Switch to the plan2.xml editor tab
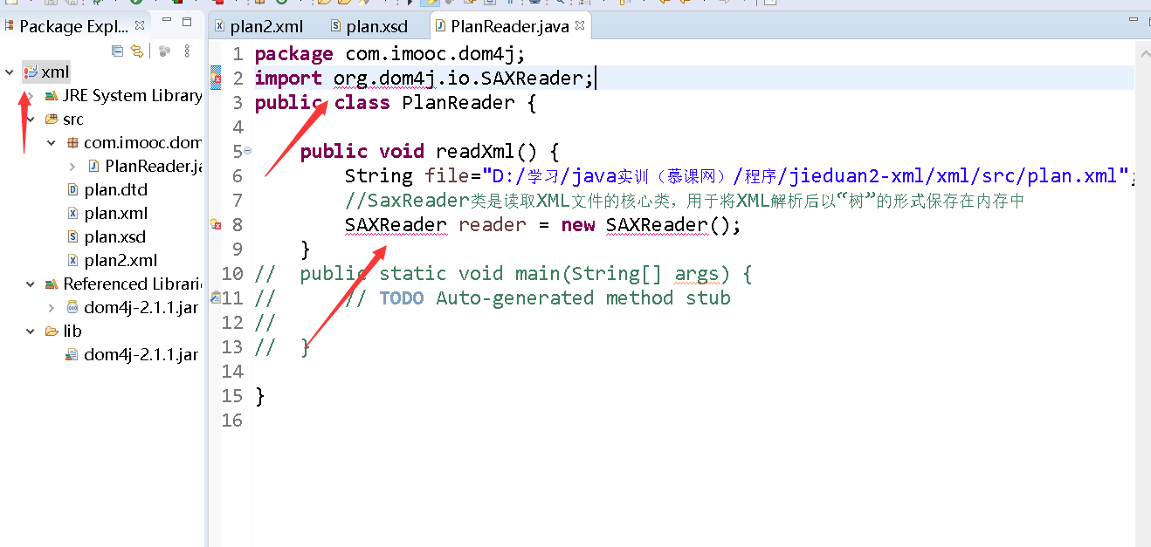1151x547 pixels. pos(258,26)
